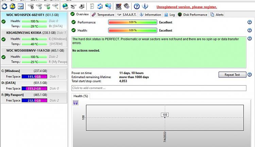Click the blue question mark toolbar icon
The width and height of the screenshot is (255, 147).
pos(137,6)
